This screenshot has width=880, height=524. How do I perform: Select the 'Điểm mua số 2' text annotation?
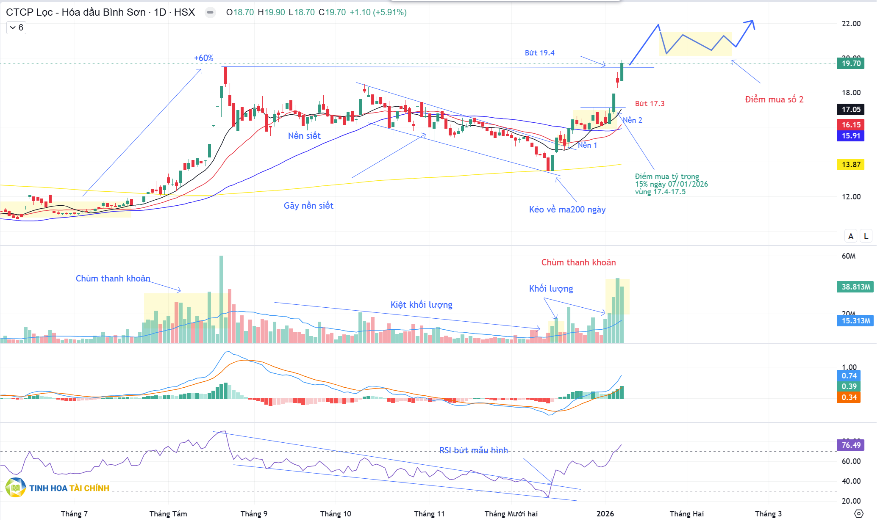point(774,99)
